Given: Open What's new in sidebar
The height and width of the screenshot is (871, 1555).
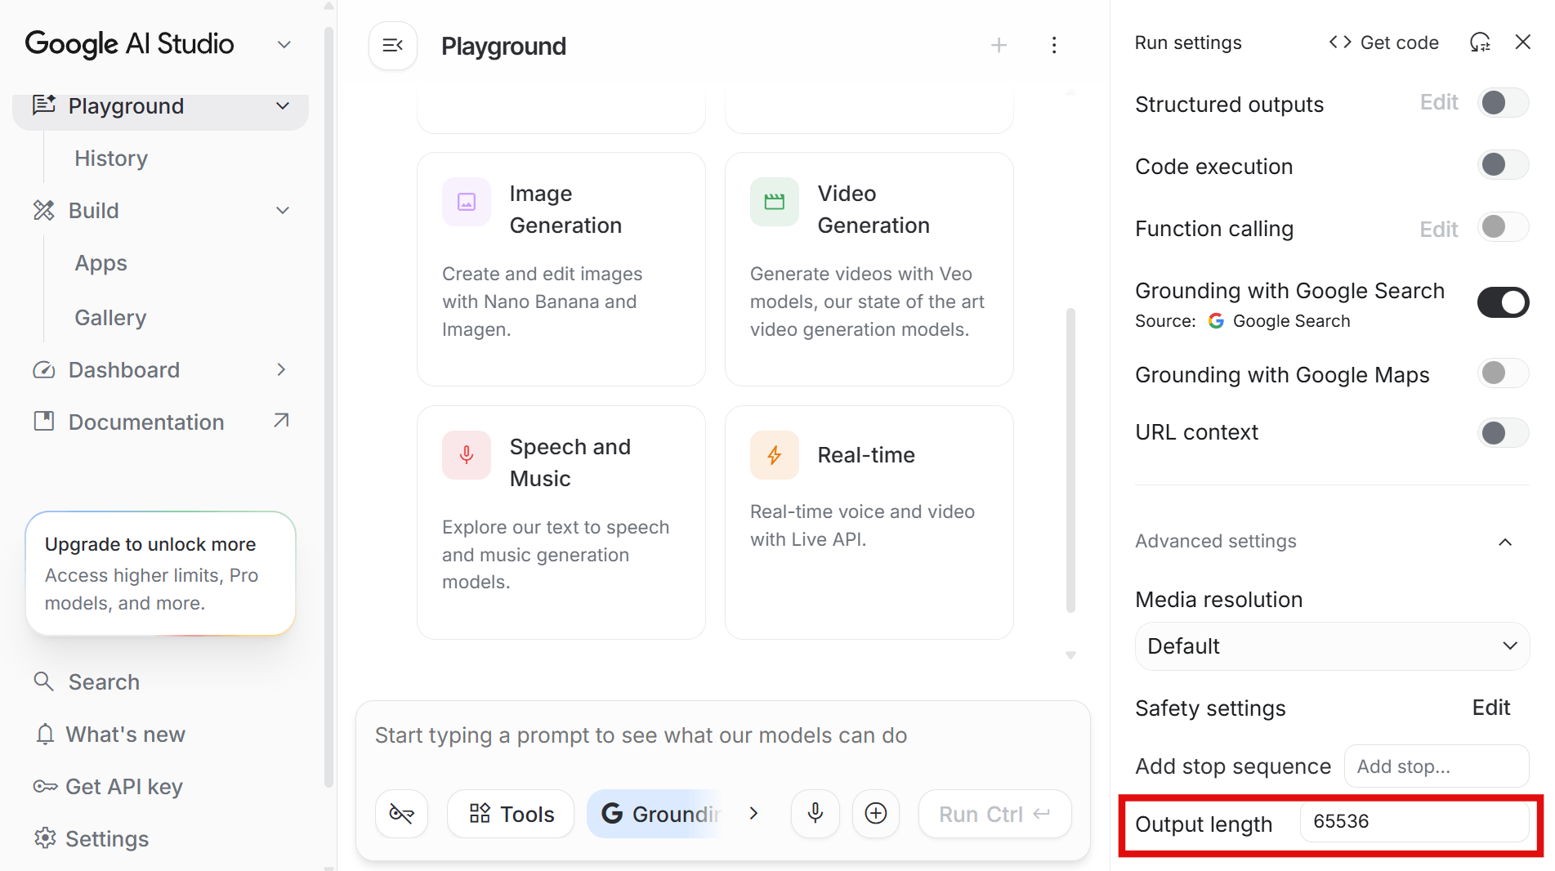Looking at the screenshot, I should [126, 735].
